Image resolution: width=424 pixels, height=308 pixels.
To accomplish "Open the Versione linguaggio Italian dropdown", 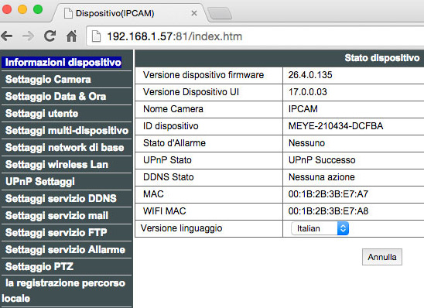I will pyautogui.click(x=320, y=228).
